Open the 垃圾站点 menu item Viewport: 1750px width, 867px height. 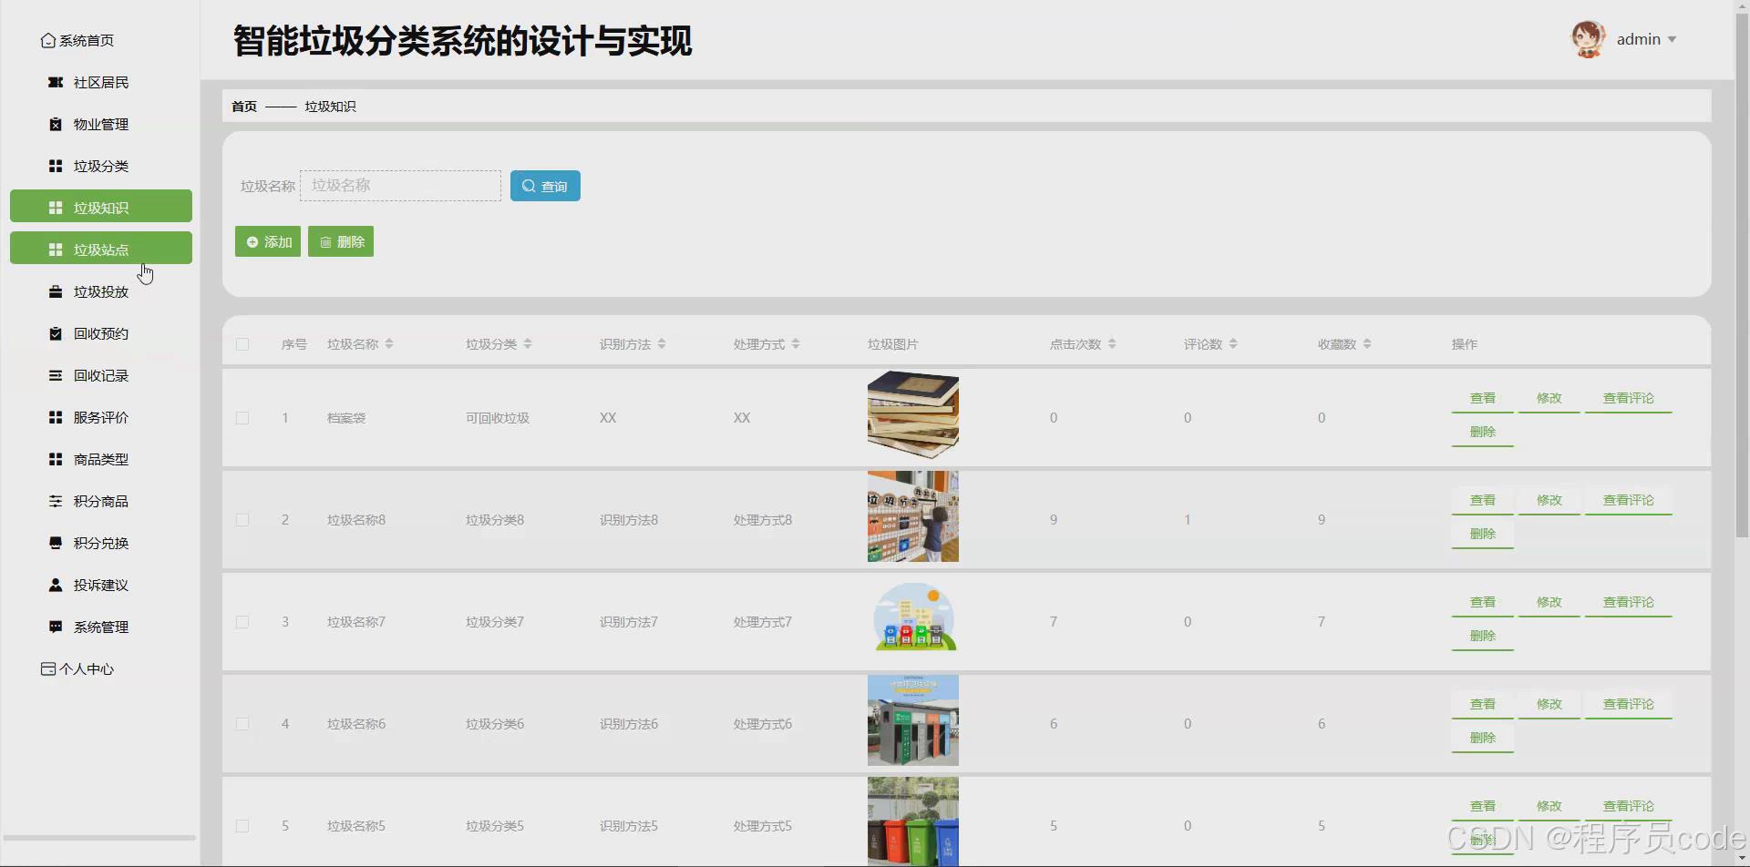[100, 249]
